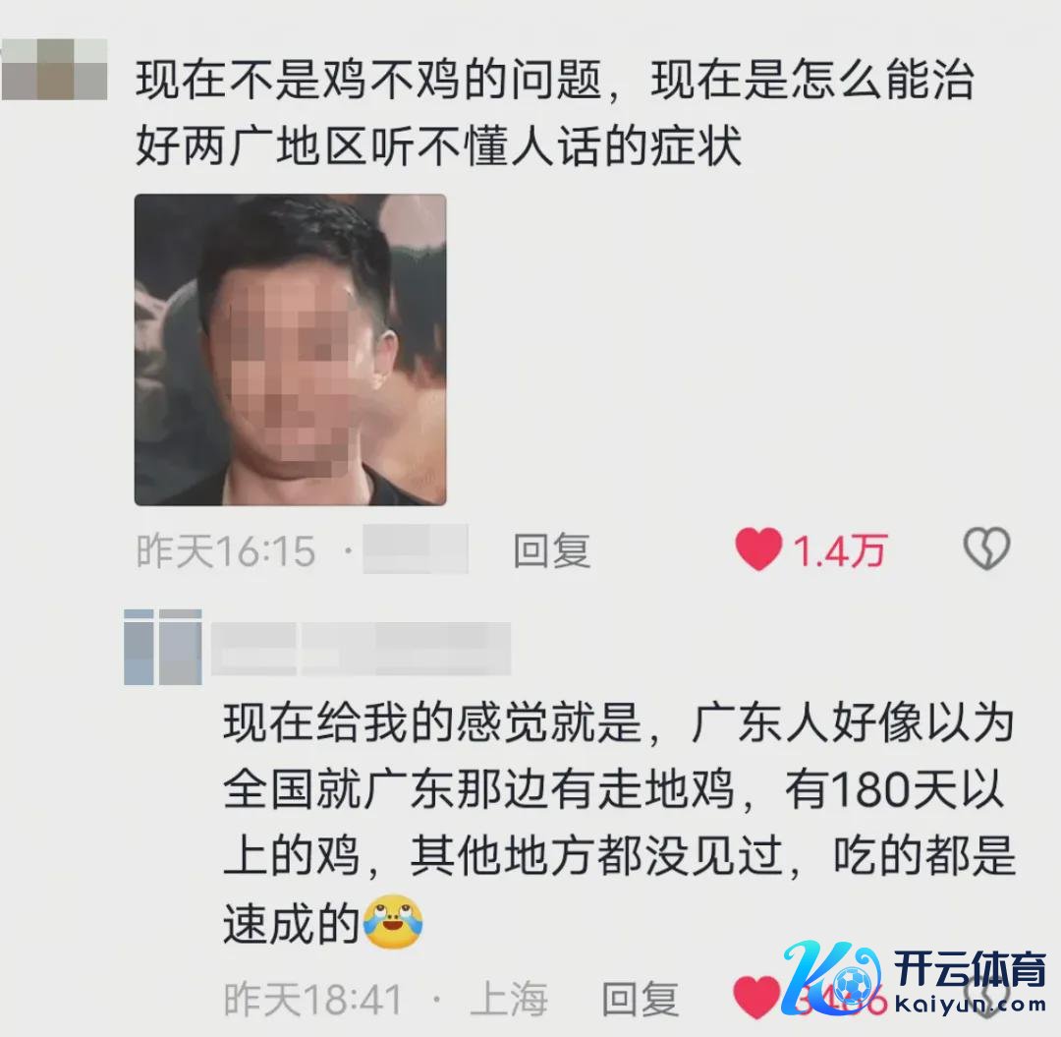The height and width of the screenshot is (1037, 1061).
Task: Like the second comment's red heart icon
Action: [x=756, y=997]
